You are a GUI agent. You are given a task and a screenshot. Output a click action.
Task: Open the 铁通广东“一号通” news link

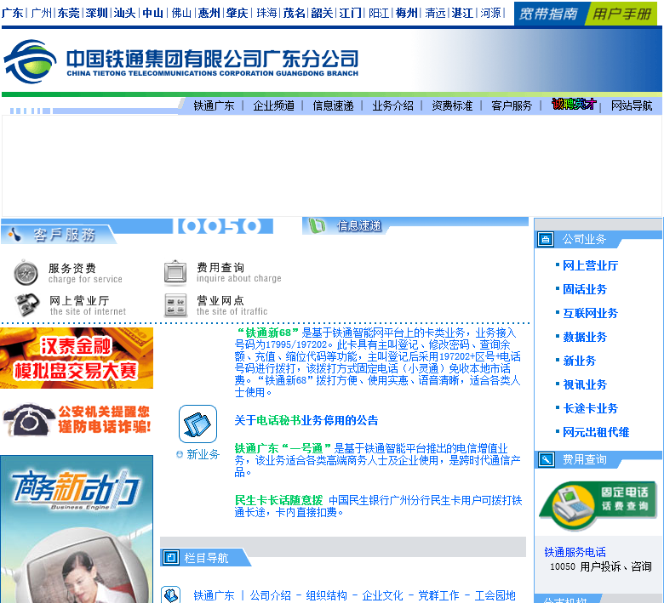[283, 448]
